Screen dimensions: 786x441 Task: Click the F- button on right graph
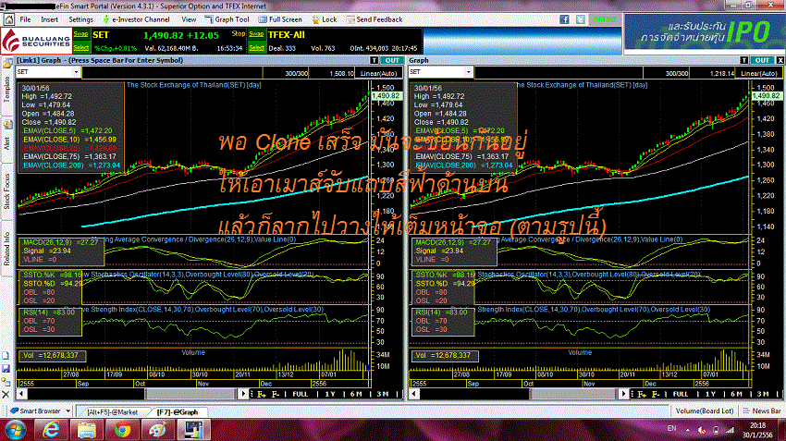pyautogui.click(x=656, y=395)
